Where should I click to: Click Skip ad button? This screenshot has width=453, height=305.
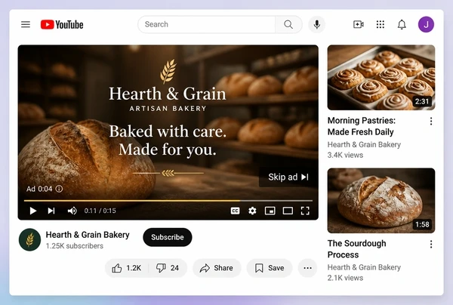click(x=288, y=177)
